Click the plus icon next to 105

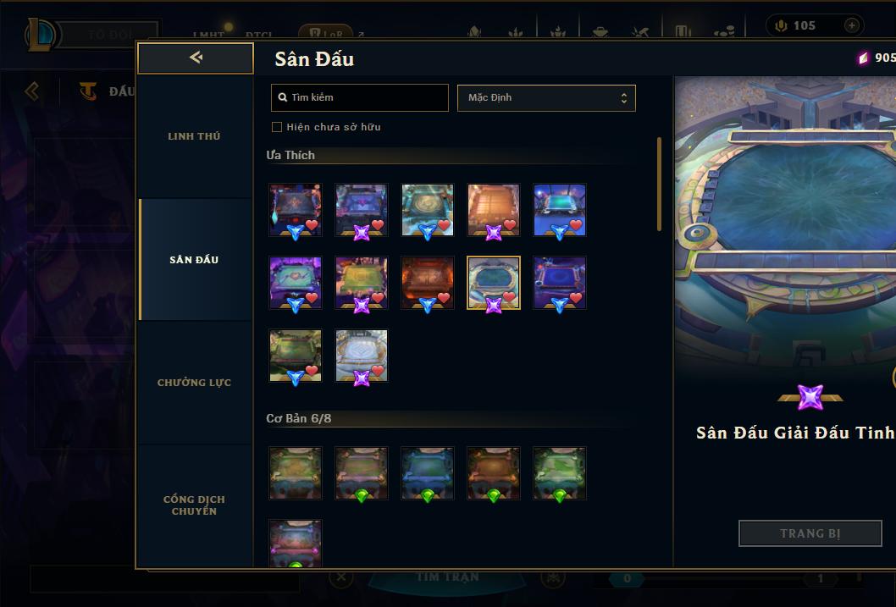851,25
